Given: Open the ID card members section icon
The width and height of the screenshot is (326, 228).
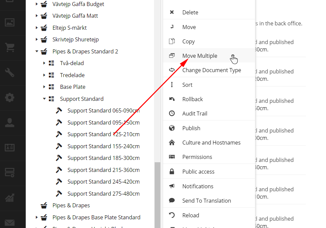Looking at the screenshot, I should [x=10, y=148].
